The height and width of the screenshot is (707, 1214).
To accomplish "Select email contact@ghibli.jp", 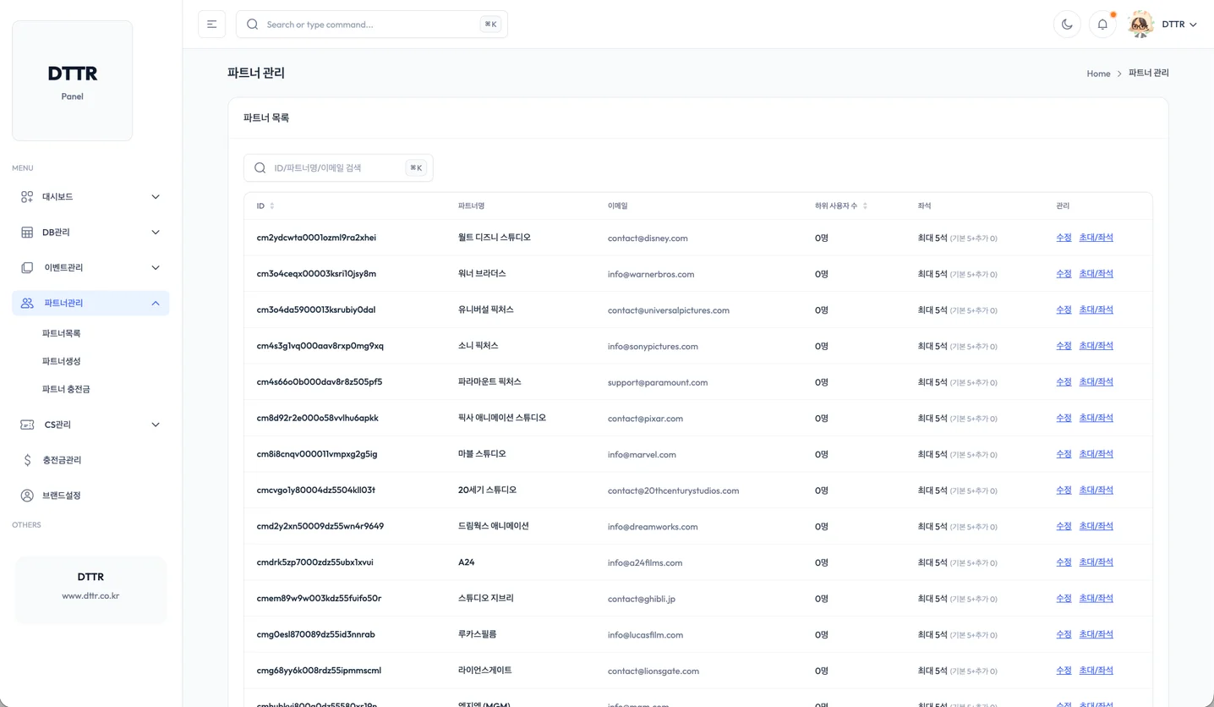I will pos(641,599).
